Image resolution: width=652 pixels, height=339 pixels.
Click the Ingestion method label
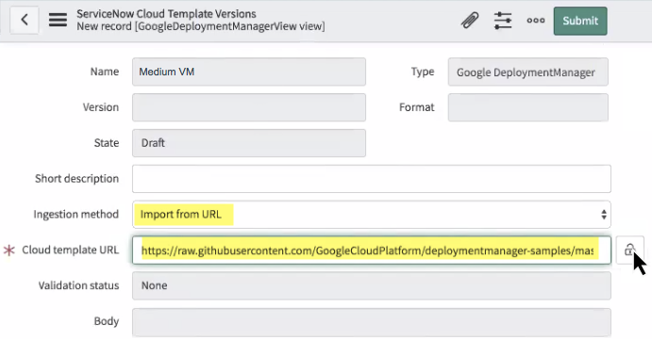76,214
